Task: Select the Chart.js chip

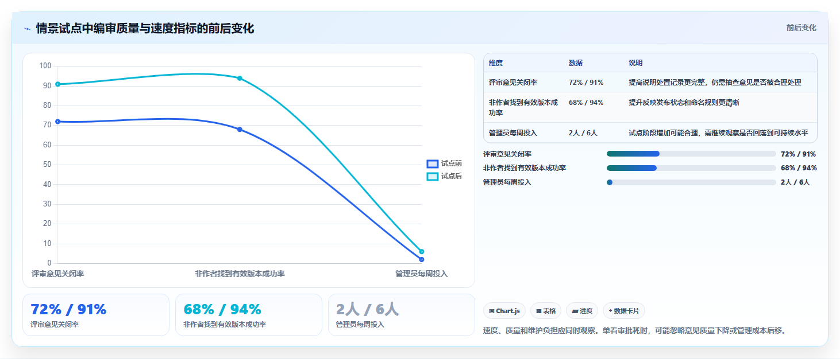Action: 504,311
